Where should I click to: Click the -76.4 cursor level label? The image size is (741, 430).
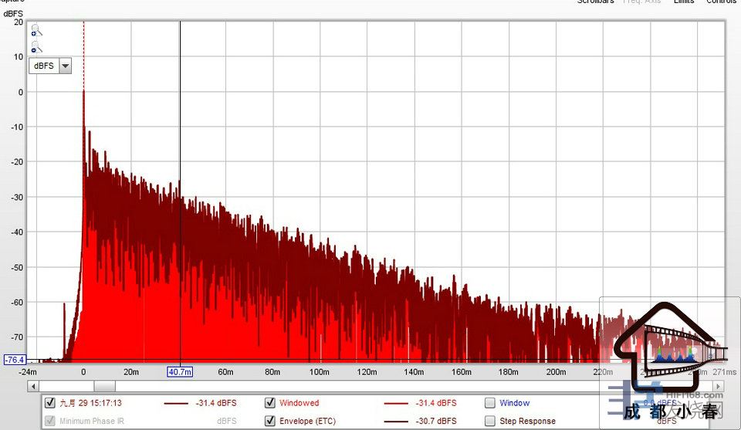(x=15, y=360)
